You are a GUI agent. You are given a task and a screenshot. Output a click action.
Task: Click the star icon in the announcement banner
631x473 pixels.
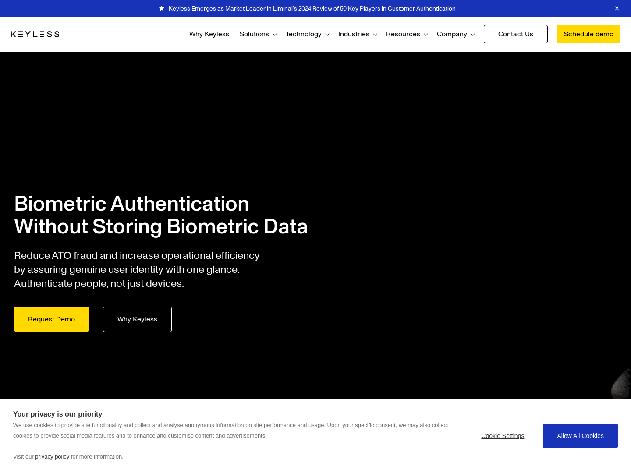pos(161,8)
